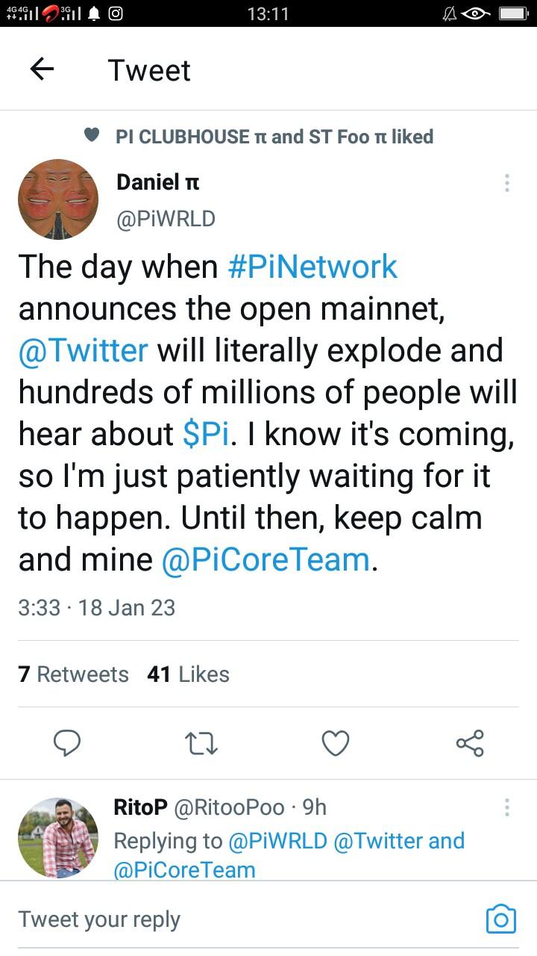Open the #PiNetwork hashtag
Screen dimensions: 537x956
pyautogui.click(x=312, y=267)
